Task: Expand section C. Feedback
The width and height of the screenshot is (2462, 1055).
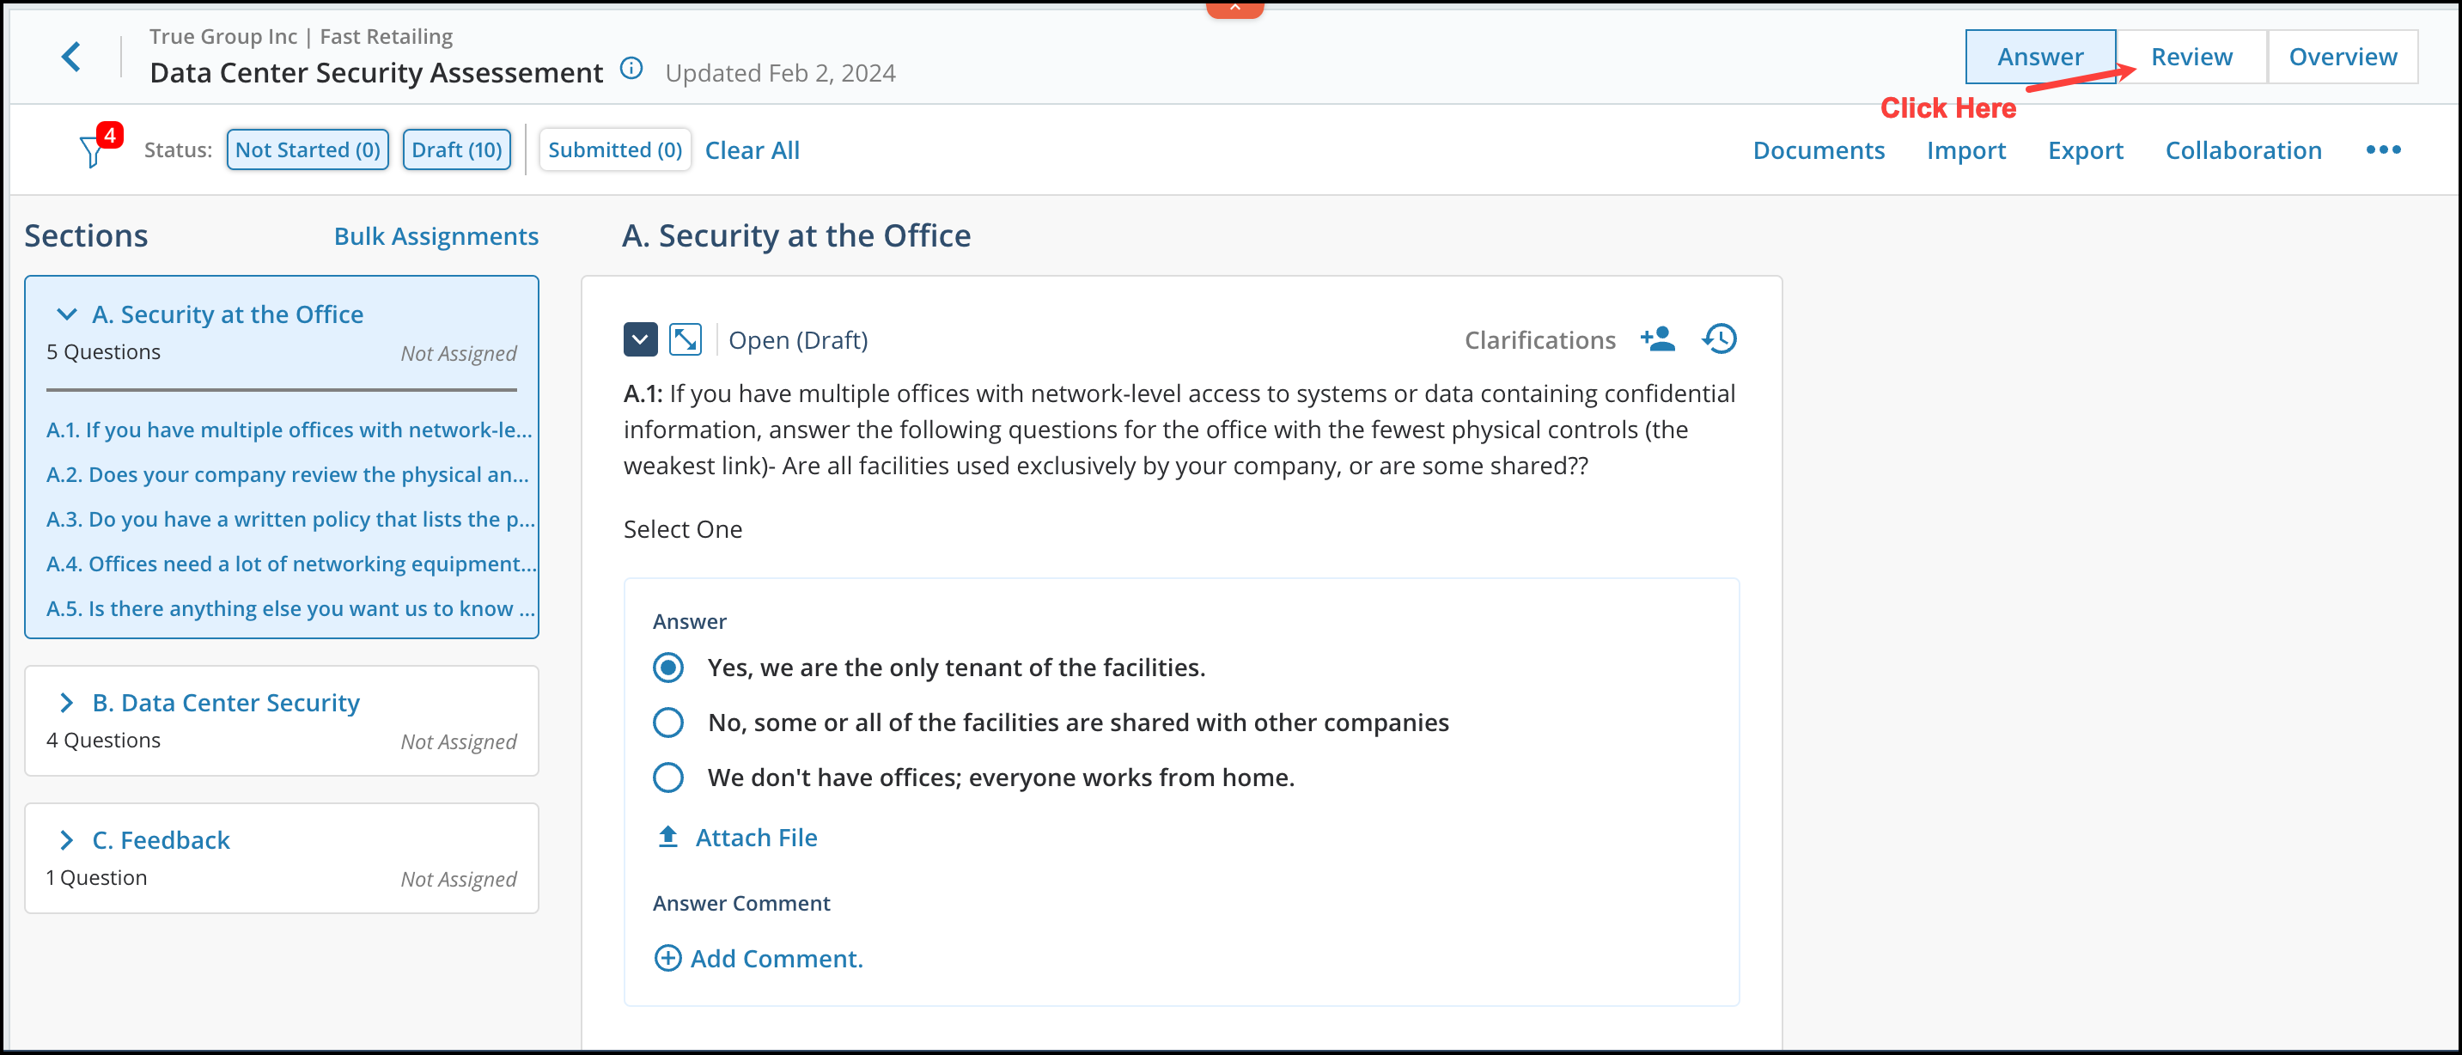Action: [66, 841]
